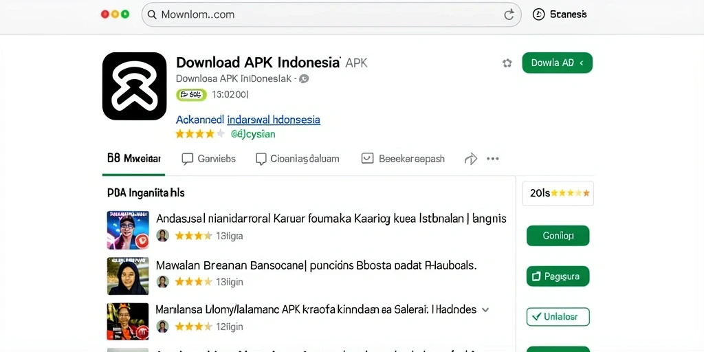Click the Manilansa Llomy/lalamanc APK title text
The width and height of the screenshot is (704, 352).
(316, 309)
